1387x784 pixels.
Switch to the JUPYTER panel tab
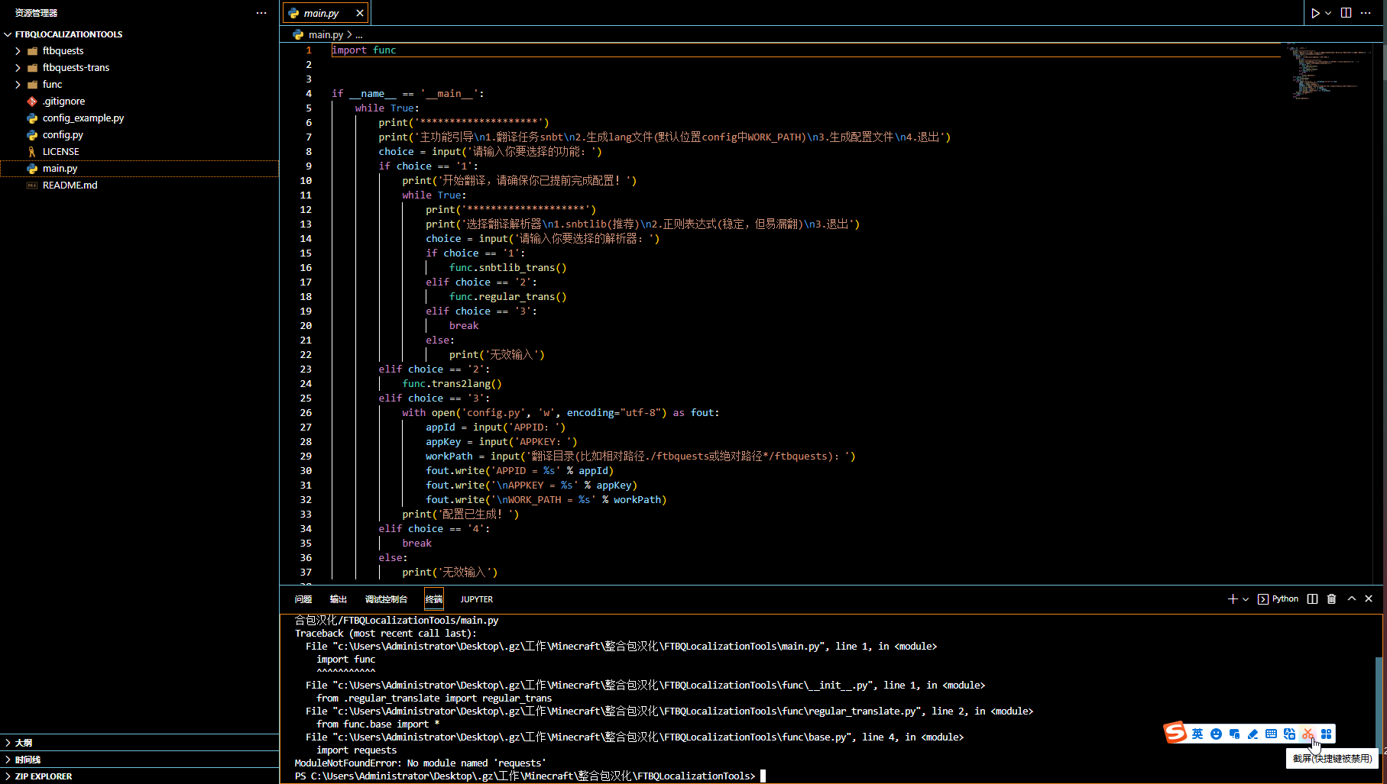(476, 598)
